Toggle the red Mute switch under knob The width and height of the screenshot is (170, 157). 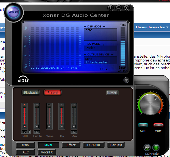click(x=158, y=125)
